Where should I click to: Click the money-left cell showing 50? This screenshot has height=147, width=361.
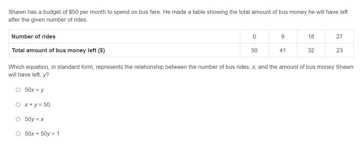[254, 50]
